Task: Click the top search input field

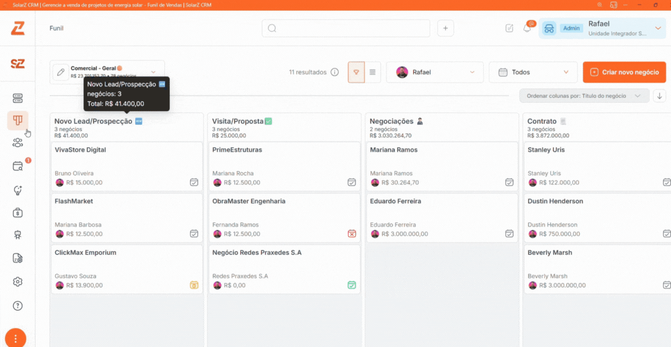Action: [346, 28]
